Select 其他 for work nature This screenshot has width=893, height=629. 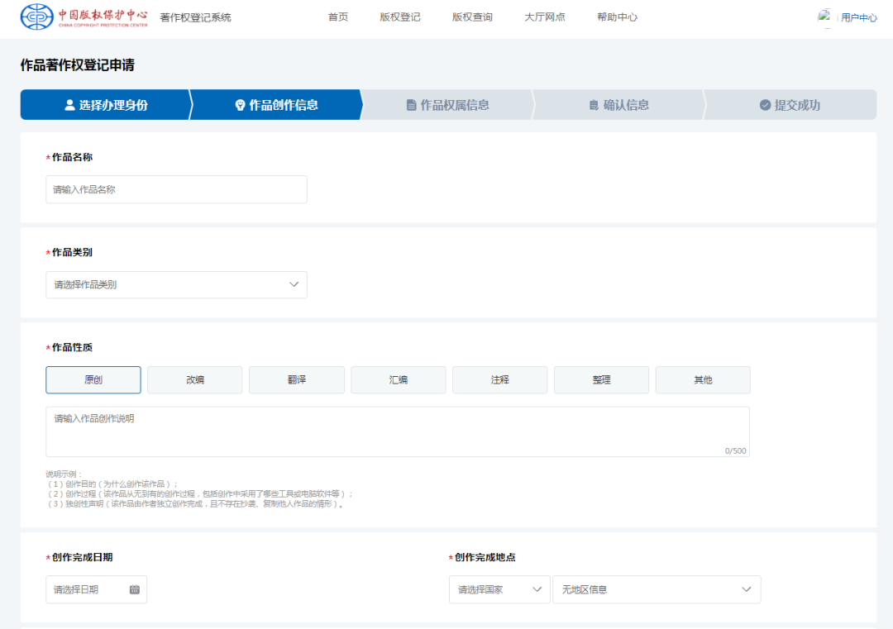[x=703, y=379]
